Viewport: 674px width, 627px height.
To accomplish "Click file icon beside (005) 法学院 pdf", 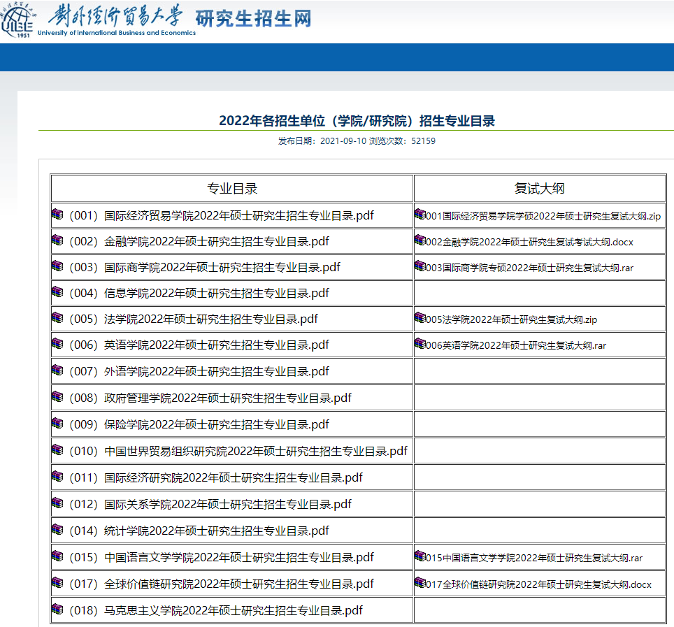I will click(x=57, y=317).
